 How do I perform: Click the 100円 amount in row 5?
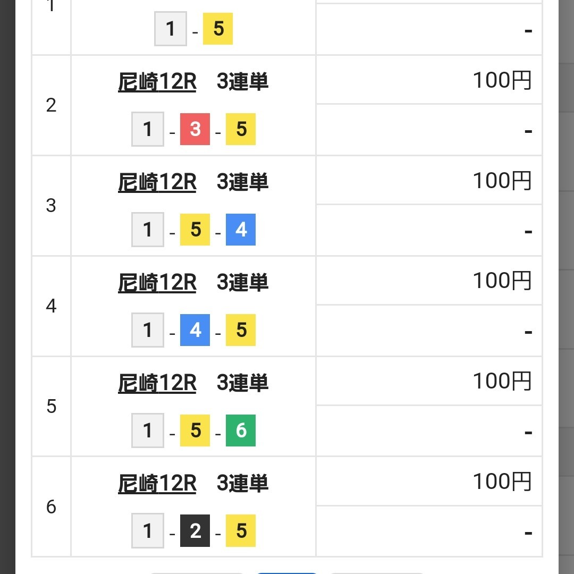click(502, 381)
